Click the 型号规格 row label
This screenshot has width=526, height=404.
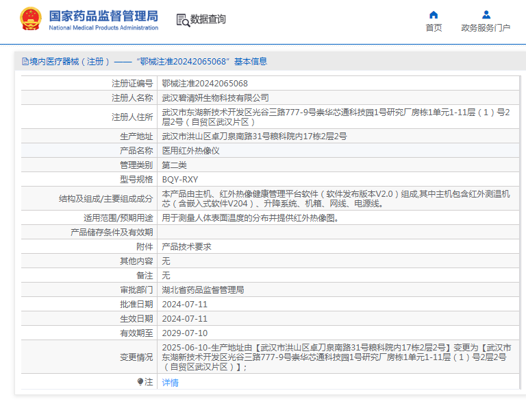(x=136, y=180)
